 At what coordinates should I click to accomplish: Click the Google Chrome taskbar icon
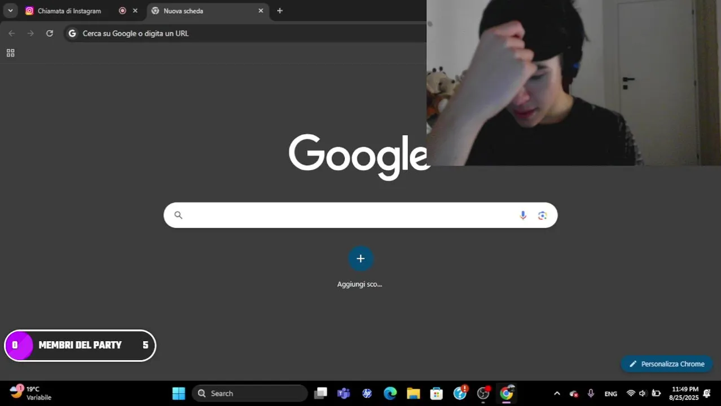pyautogui.click(x=507, y=393)
